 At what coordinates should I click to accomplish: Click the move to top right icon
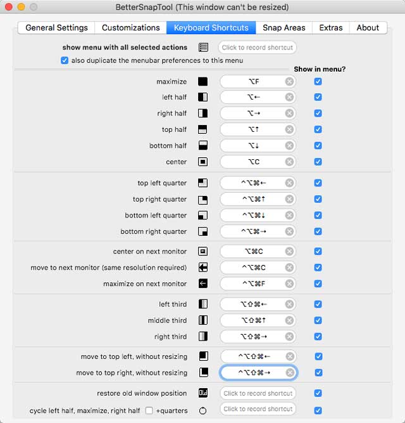coord(203,372)
